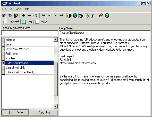The image size is (152, 117).
Task: Open the Edit menu
Action: (x=11, y=9)
